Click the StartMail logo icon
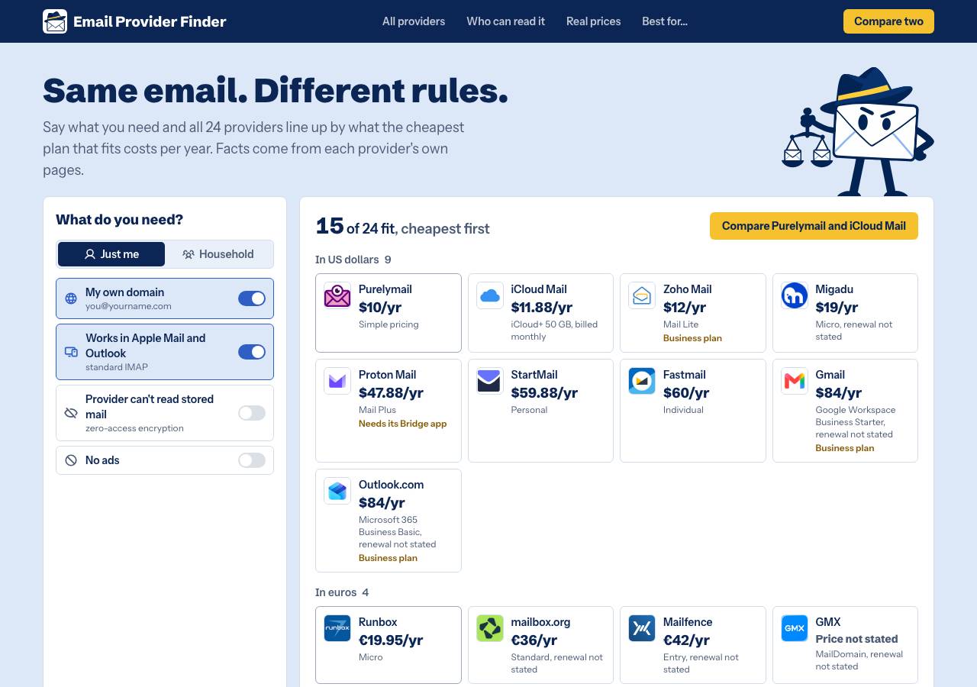Image resolution: width=977 pixels, height=687 pixels. tap(490, 381)
